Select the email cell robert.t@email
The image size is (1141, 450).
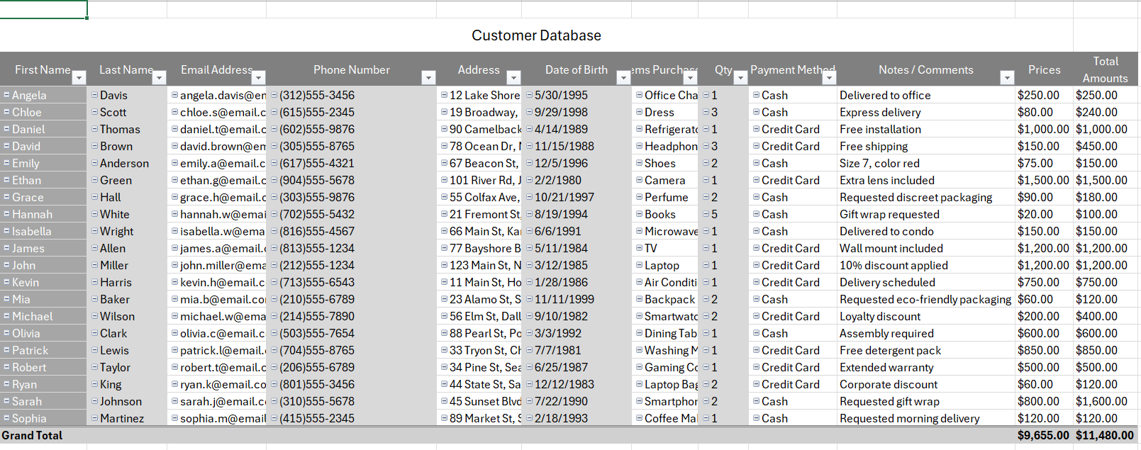point(217,367)
